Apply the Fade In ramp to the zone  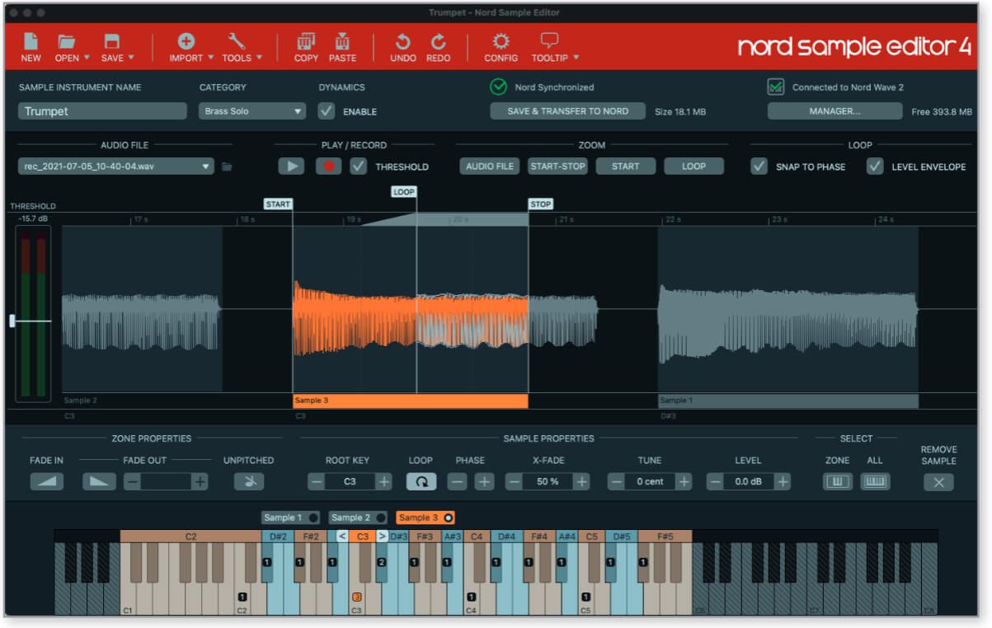click(x=47, y=482)
